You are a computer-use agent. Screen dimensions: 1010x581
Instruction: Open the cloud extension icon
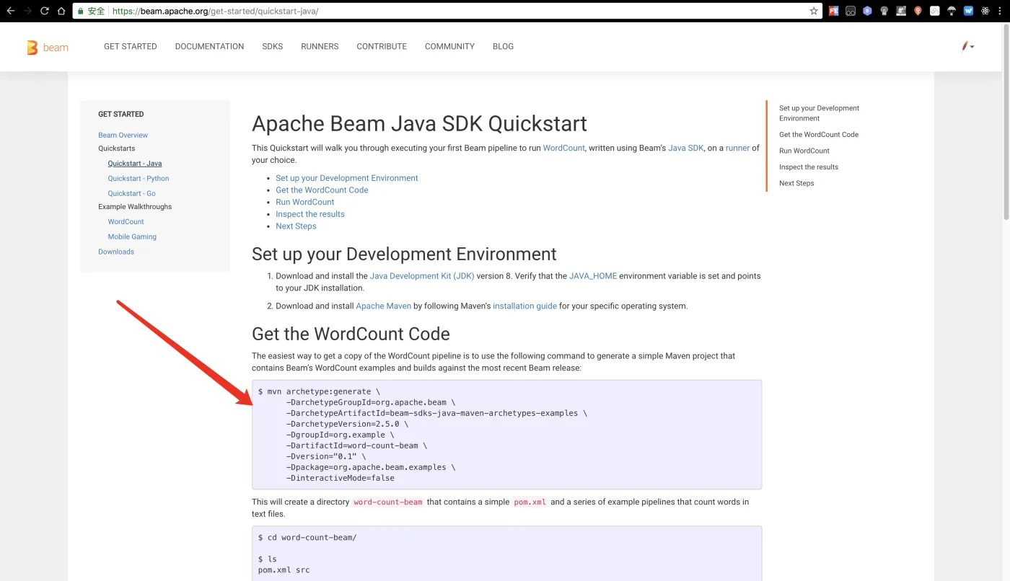pyautogui.click(x=935, y=11)
